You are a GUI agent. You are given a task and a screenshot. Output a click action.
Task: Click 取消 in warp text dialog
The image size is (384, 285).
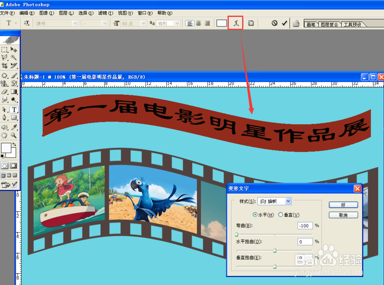343,215
